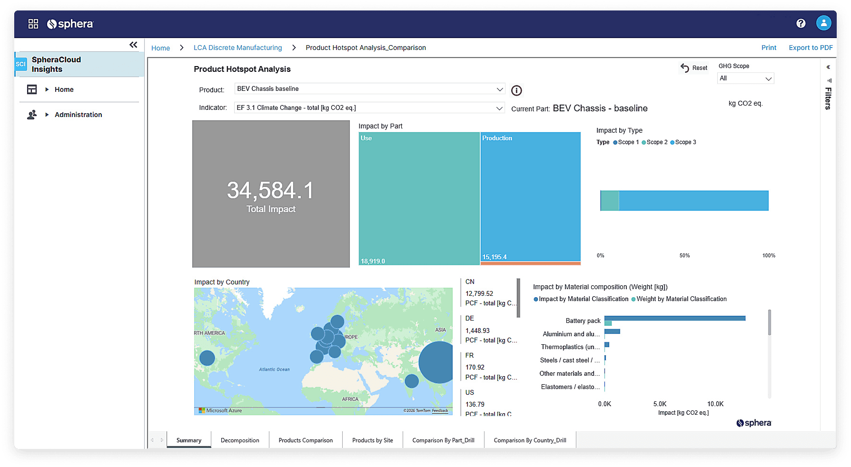Click the SCI SpheraCloud Insights badge
Viewport: 851px width, 467px height.
click(x=21, y=64)
